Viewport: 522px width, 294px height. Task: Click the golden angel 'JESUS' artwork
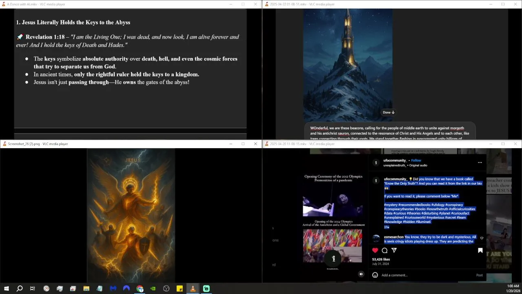[131, 215]
